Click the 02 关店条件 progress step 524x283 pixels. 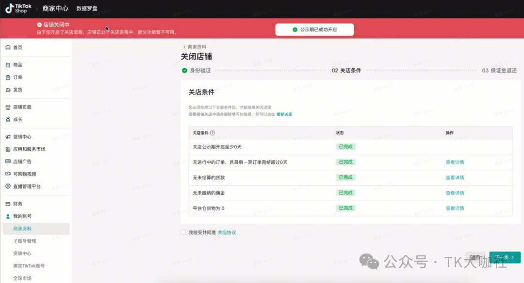(x=346, y=71)
